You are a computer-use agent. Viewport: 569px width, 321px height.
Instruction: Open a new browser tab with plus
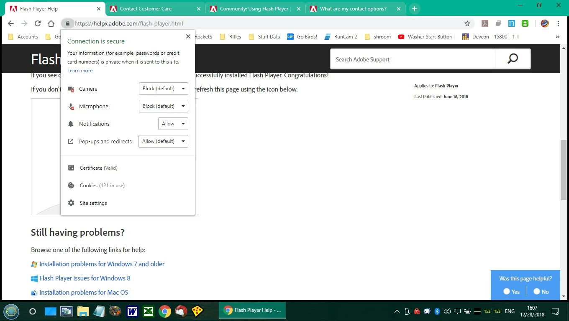(414, 8)
